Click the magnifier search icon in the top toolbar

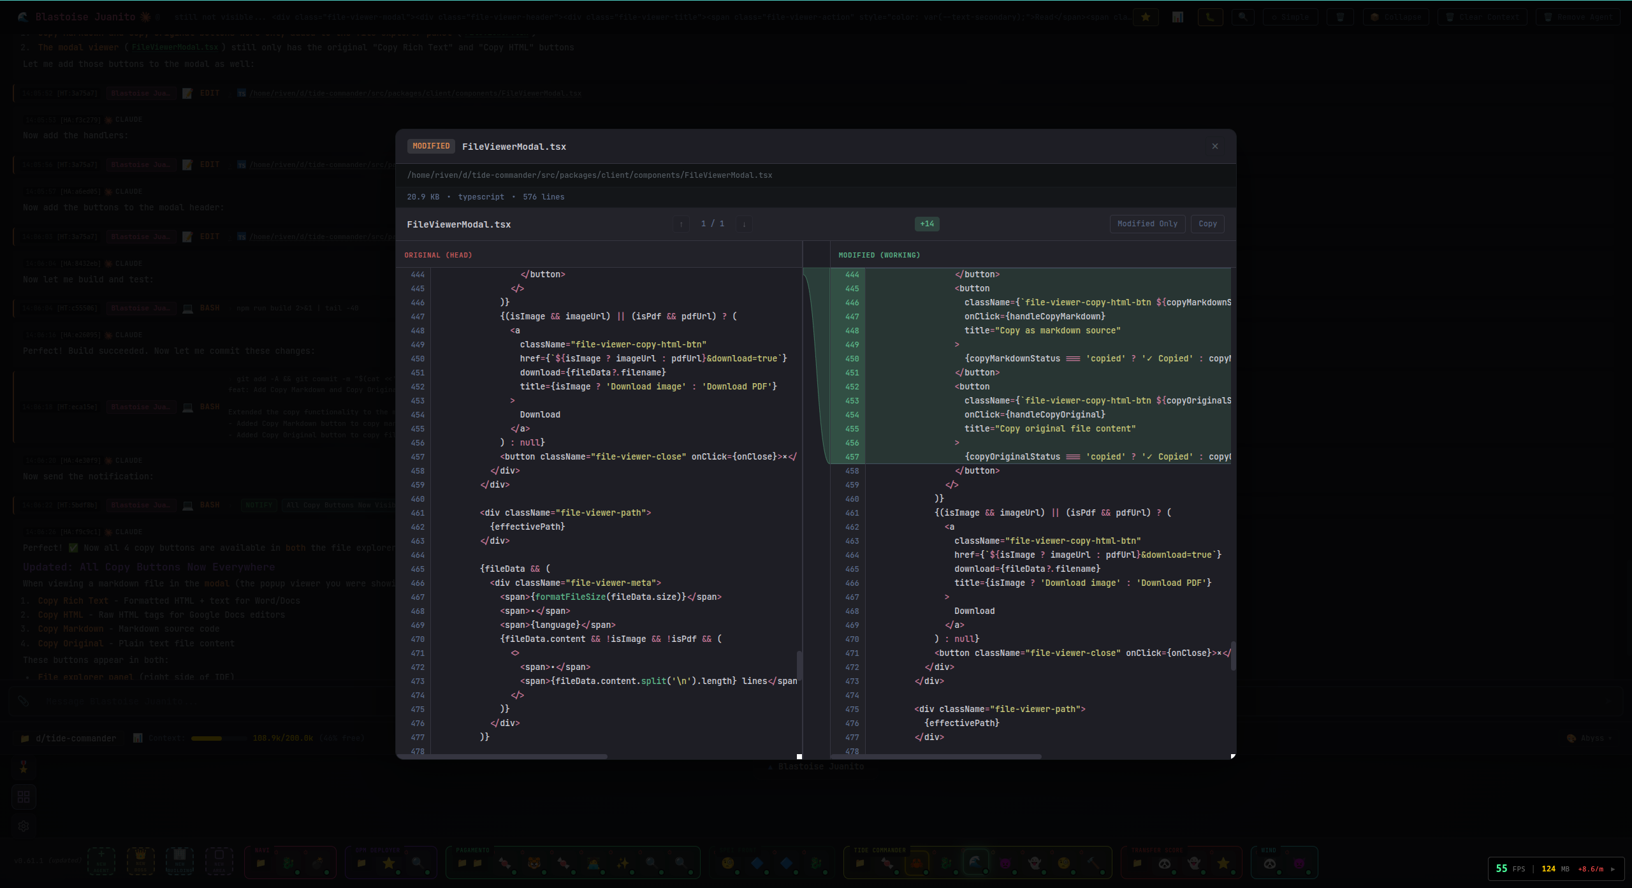(1242, 17)
